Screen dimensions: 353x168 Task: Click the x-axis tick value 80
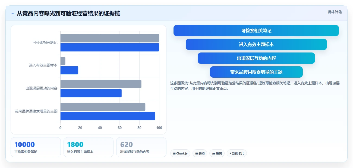coord(139,128)
